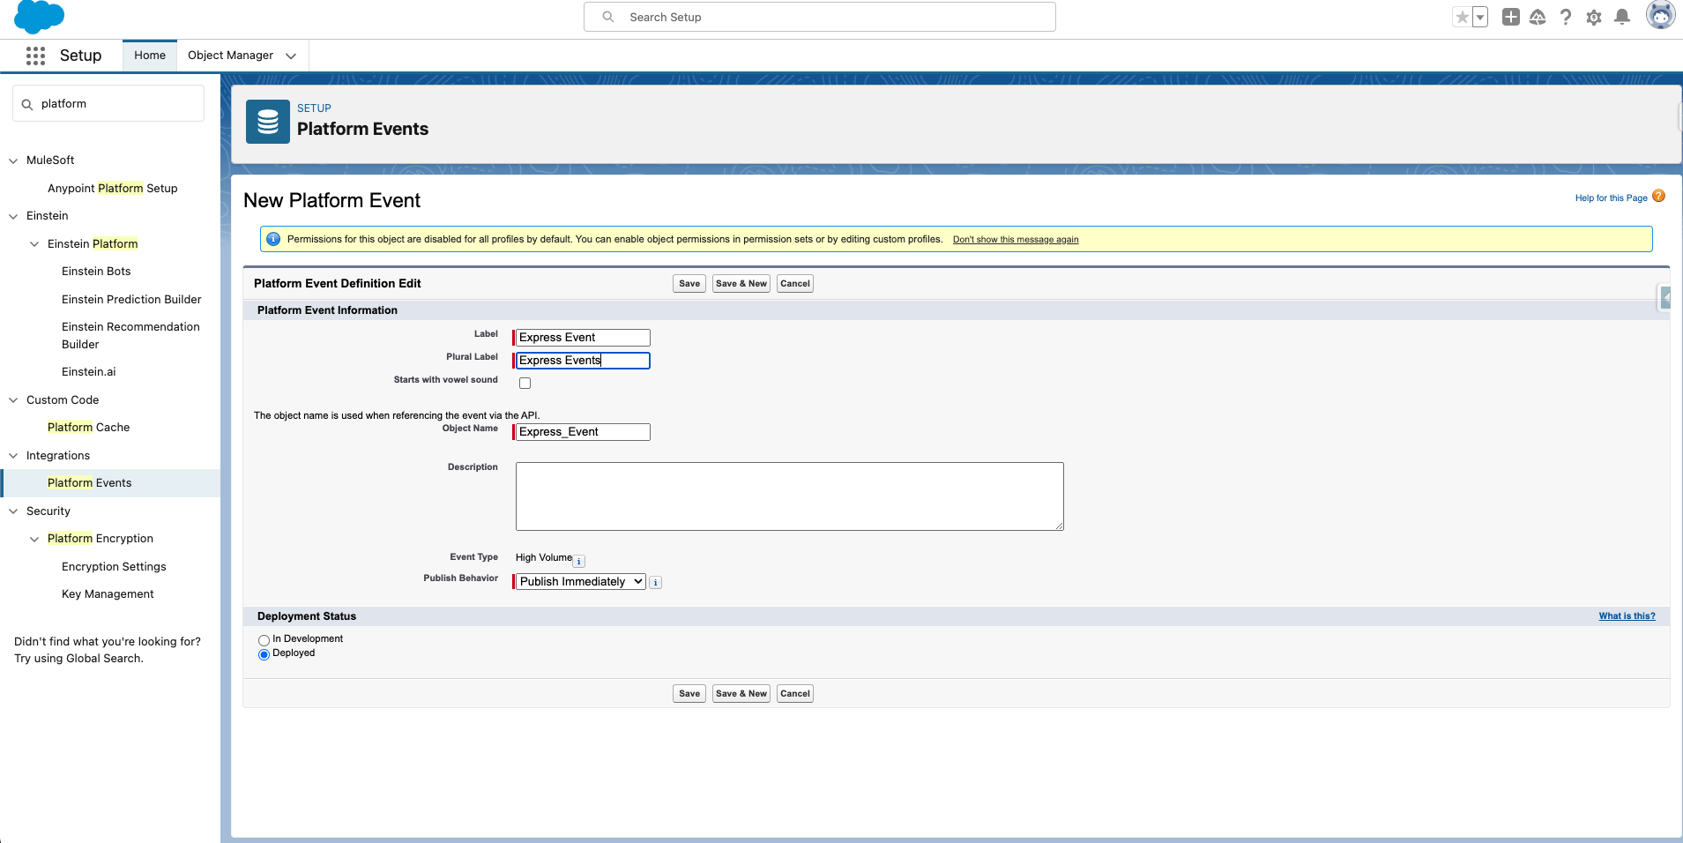Click the Quick Find box containing platform
This screenshot has width=1683, height=843.
[x=108, y=104]
